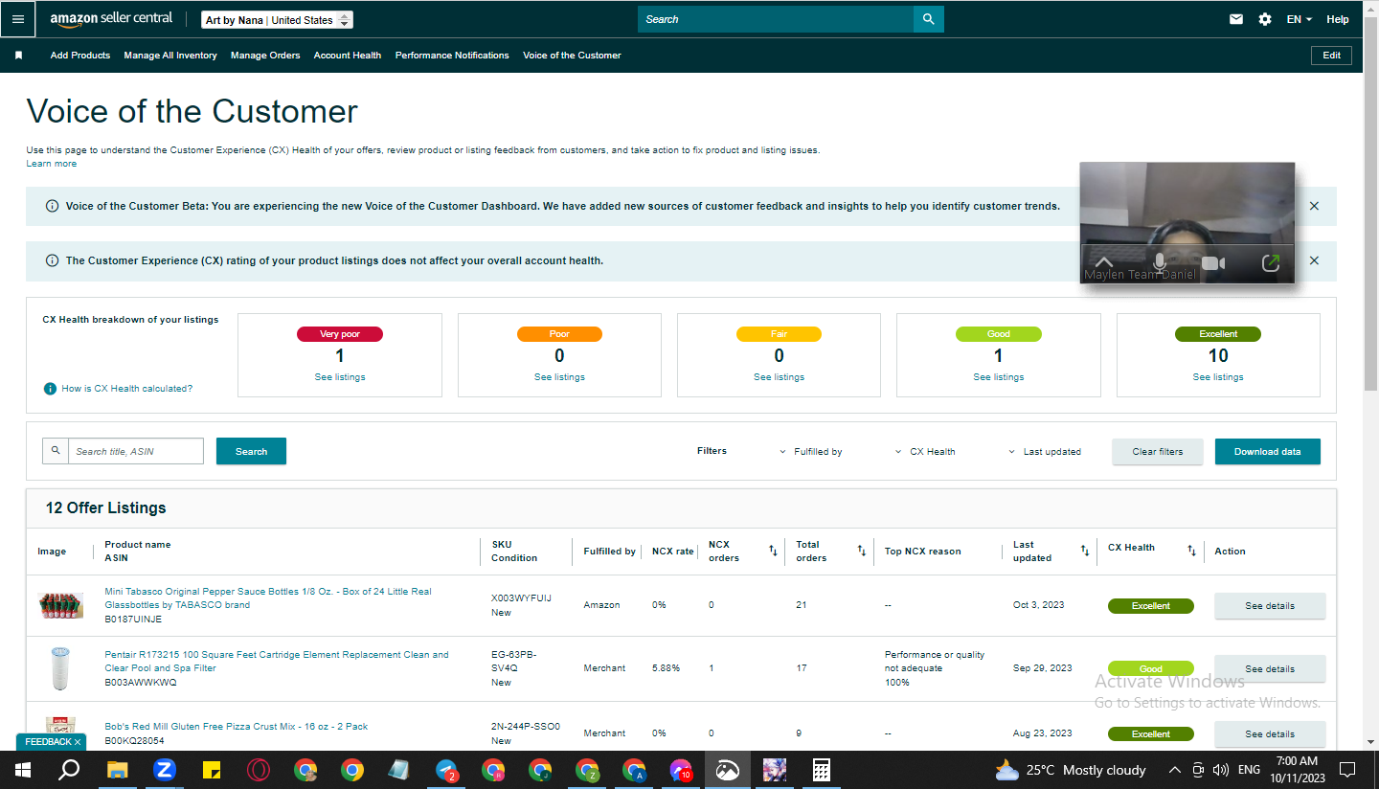The image size is (1379, 789).
Task: Expand the Last updated filter
Action: pos(1045,452)
